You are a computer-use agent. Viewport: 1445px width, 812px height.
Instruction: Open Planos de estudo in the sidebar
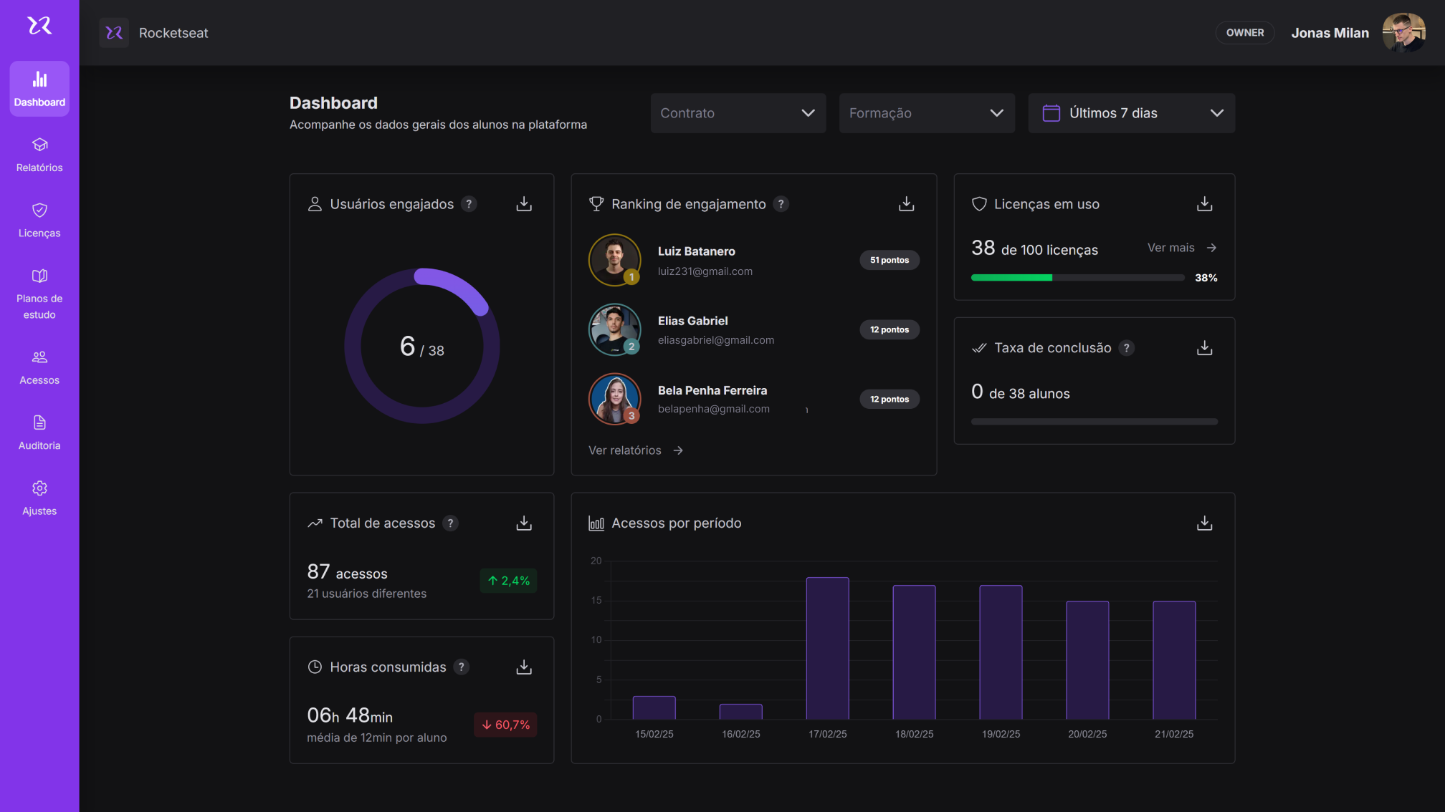[x=39, y=294]
